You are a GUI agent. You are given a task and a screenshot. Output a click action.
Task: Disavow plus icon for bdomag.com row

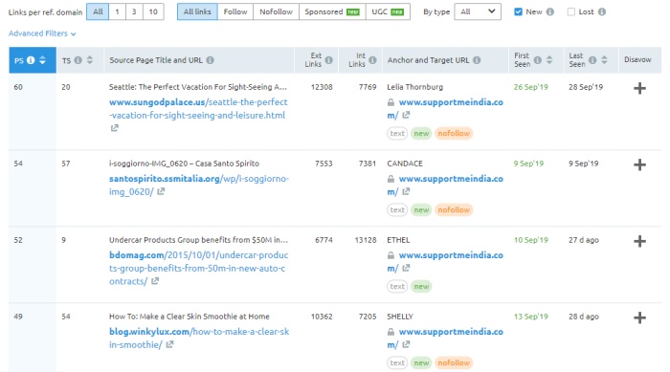pos(639,241)
